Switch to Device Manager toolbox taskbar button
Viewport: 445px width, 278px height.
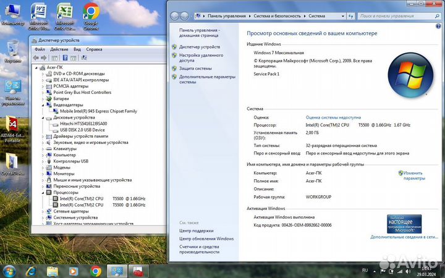tap(139, 271)
